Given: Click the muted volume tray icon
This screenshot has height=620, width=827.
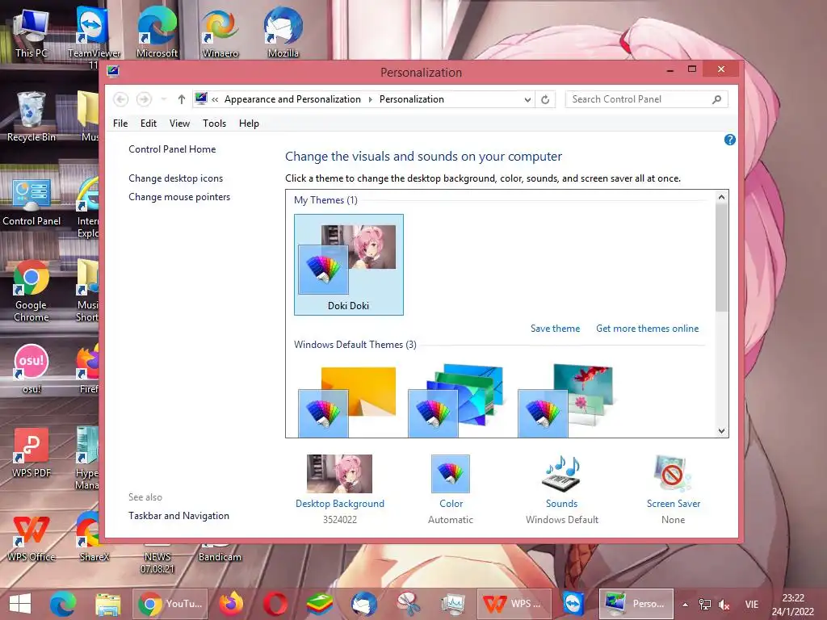Looking at the screenshot, I should (x=724, y=605).
